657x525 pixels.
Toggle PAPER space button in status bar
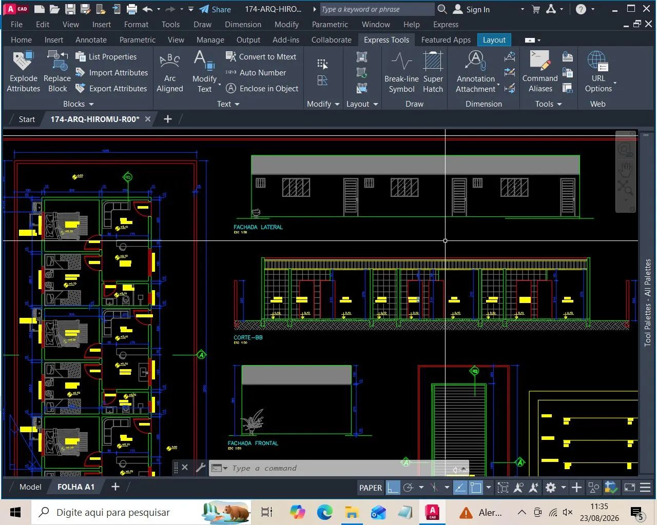point(370,488)
